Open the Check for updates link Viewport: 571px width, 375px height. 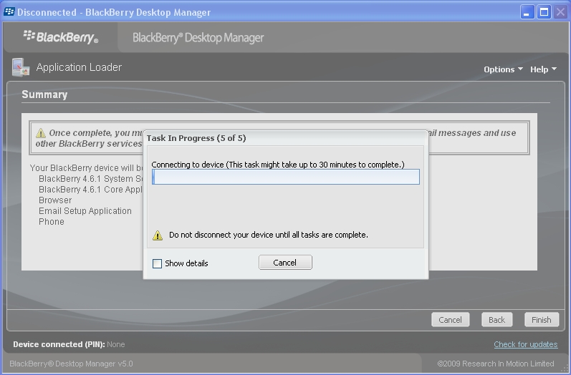[x=525, y=344]
